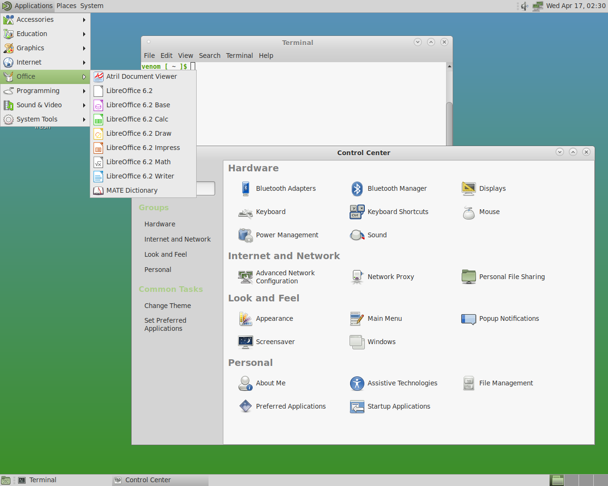Open Screensaver settings icon
This screenshot has height=486, width=608.
pos(246,342)
